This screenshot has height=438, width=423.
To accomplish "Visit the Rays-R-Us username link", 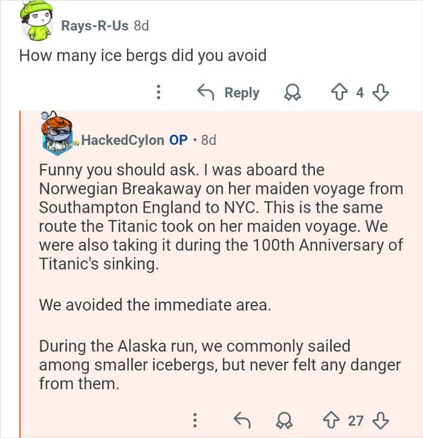I will click(95, 26).
